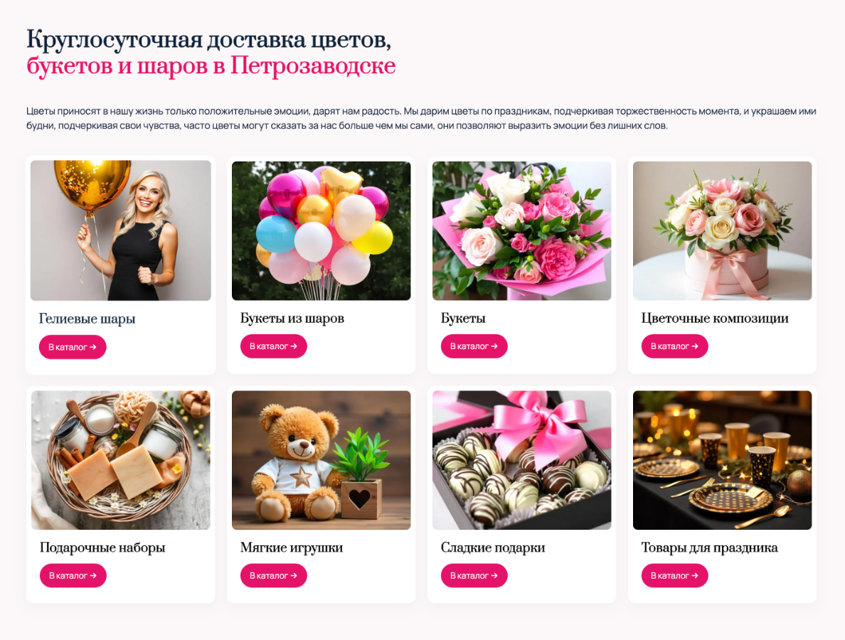
Task: Click the pink wrapped bouquet image
Action: pos(521,230)
